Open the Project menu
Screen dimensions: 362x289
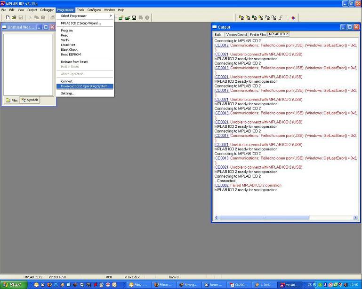(x=32, y=10)
